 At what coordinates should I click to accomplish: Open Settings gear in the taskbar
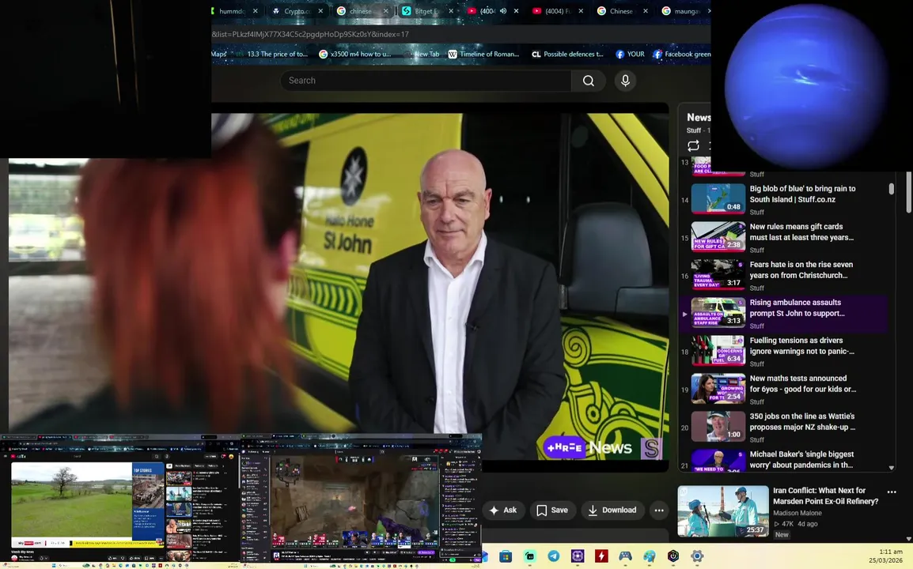(697, 556)
